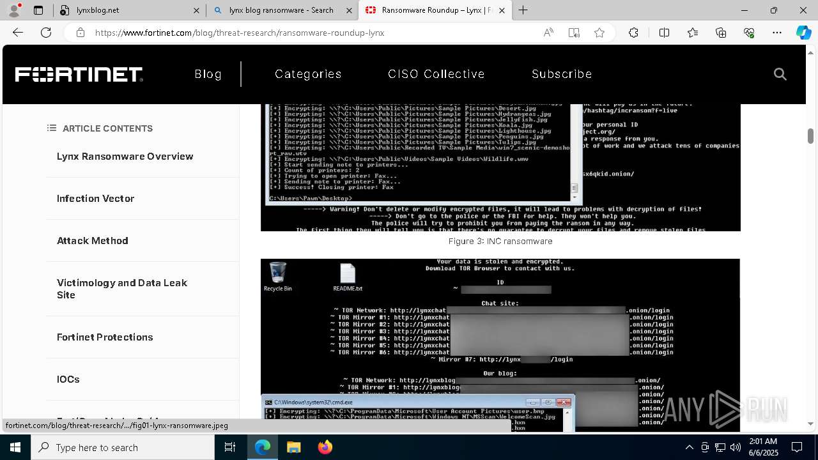
Task: Open the volume control icon
Action: click(x=736, y=447)
